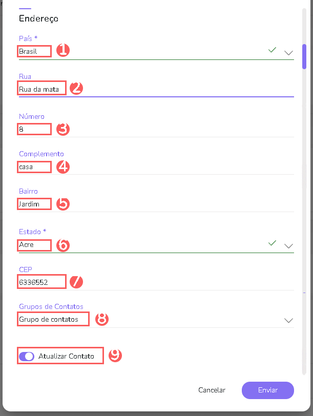Toggle the Atualizar Contato switch
This screenshot has width=313, height=416.
[27, 356]
